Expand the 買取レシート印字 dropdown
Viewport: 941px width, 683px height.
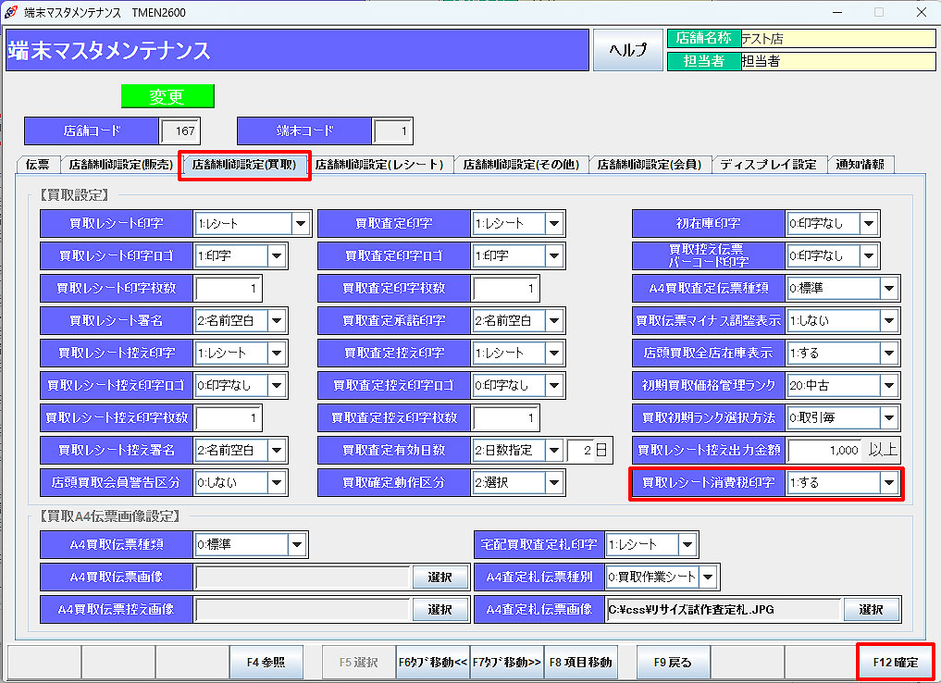[301, 223]
